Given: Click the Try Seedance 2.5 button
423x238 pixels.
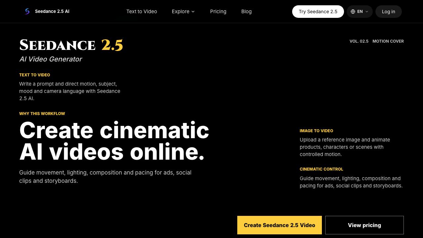Looking at the screenshot, I should point(318,12).
